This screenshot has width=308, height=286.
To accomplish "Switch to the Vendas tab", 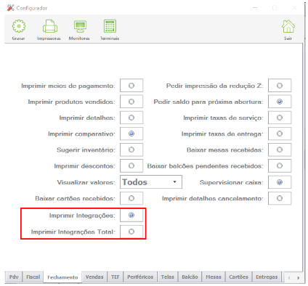I will 94,277.
